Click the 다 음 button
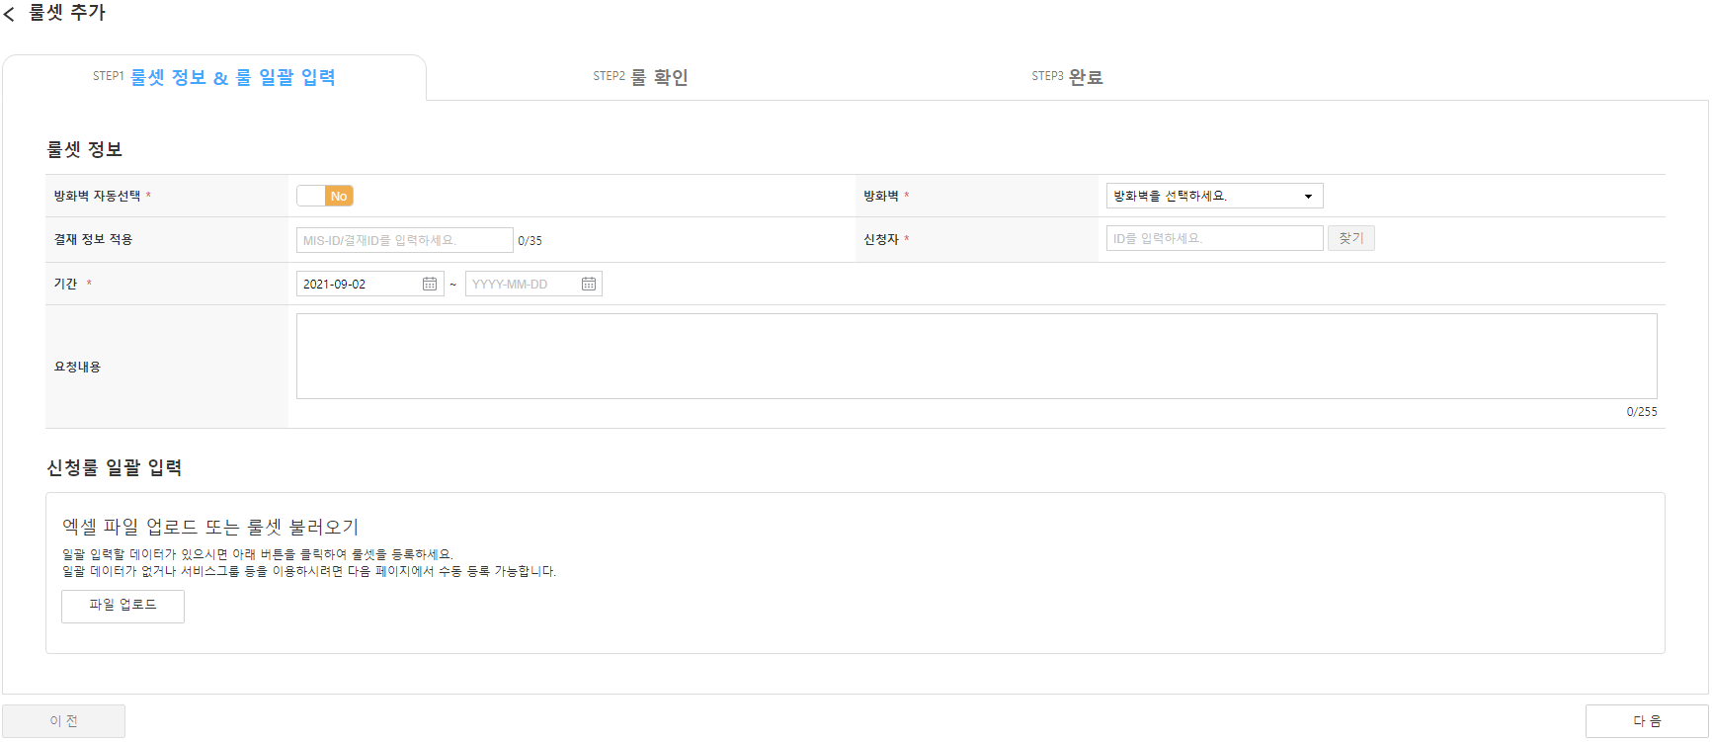Viewport: 1712px width, 742px height. coord(1647,721)
